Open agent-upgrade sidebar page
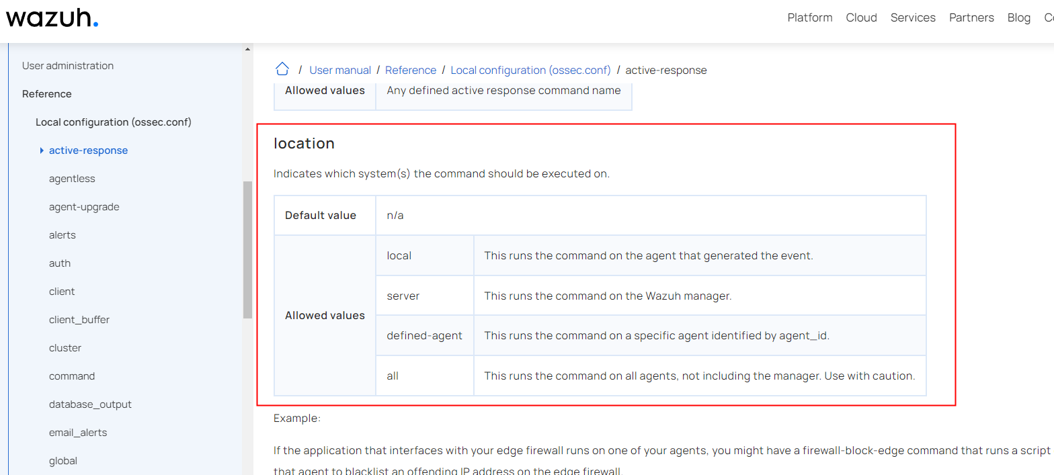The image size is (1054, 475). 84,207
